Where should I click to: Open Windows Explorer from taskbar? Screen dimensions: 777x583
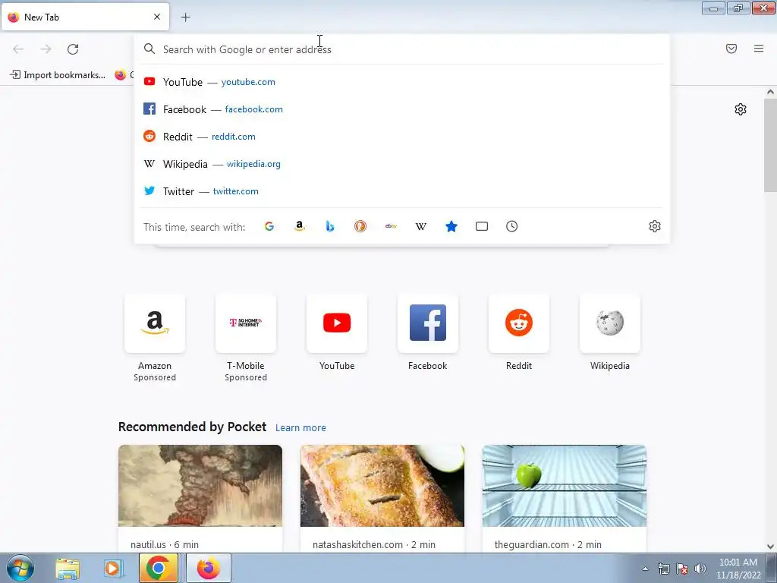(68, 568)
